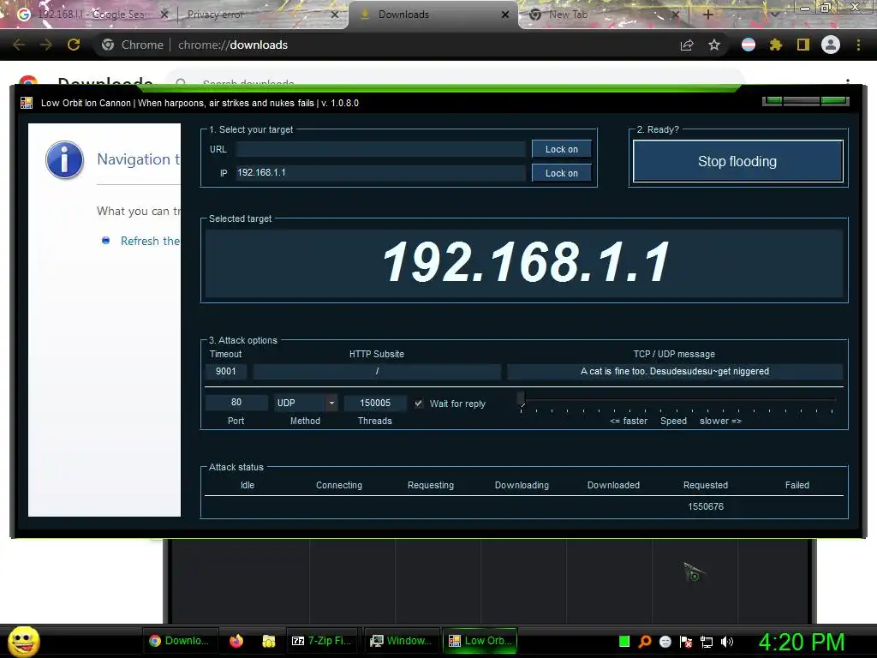Click the Timeout field showing 9001

[226, 371]
